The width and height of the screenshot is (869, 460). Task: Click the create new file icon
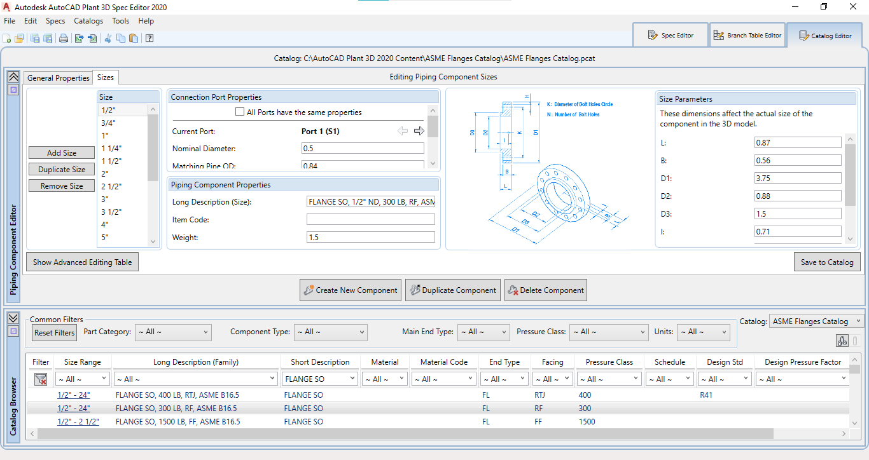pos(8,38)
